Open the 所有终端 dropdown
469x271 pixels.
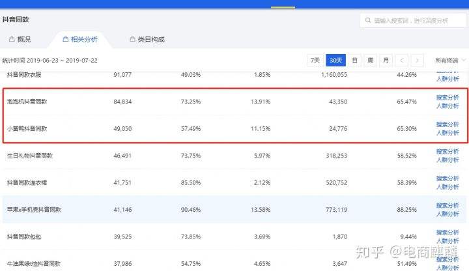click(450, 61)
